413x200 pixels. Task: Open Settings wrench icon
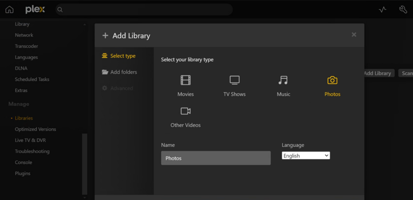[403, 10]
